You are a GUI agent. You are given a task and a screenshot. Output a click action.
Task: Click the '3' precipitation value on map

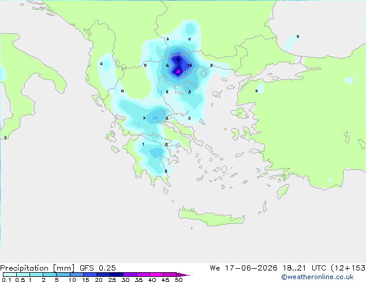[189, 92]
